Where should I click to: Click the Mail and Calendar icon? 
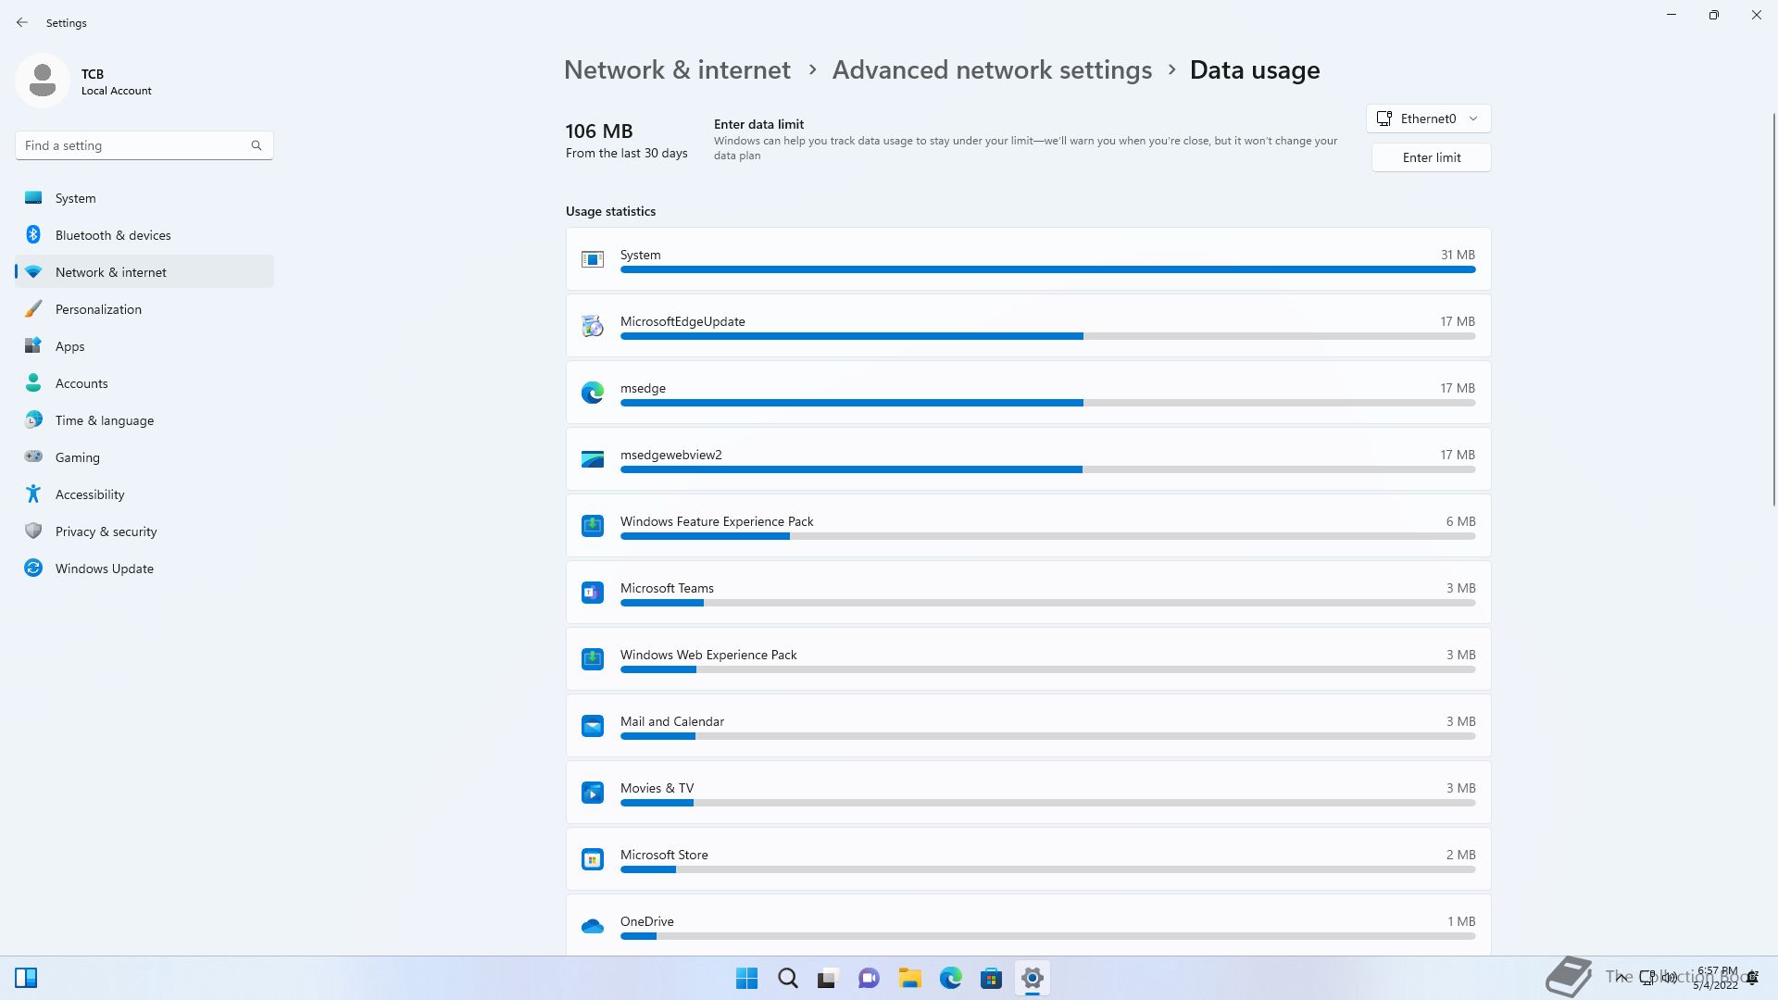593,726
